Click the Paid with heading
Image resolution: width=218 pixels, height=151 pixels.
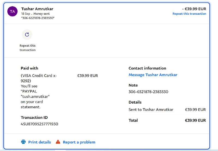coord(29,68)
